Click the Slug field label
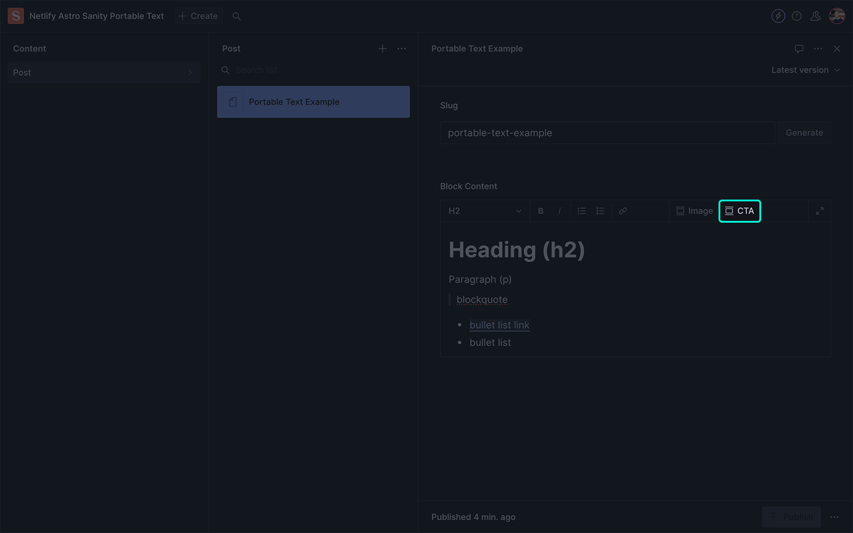 click(449, 105)
